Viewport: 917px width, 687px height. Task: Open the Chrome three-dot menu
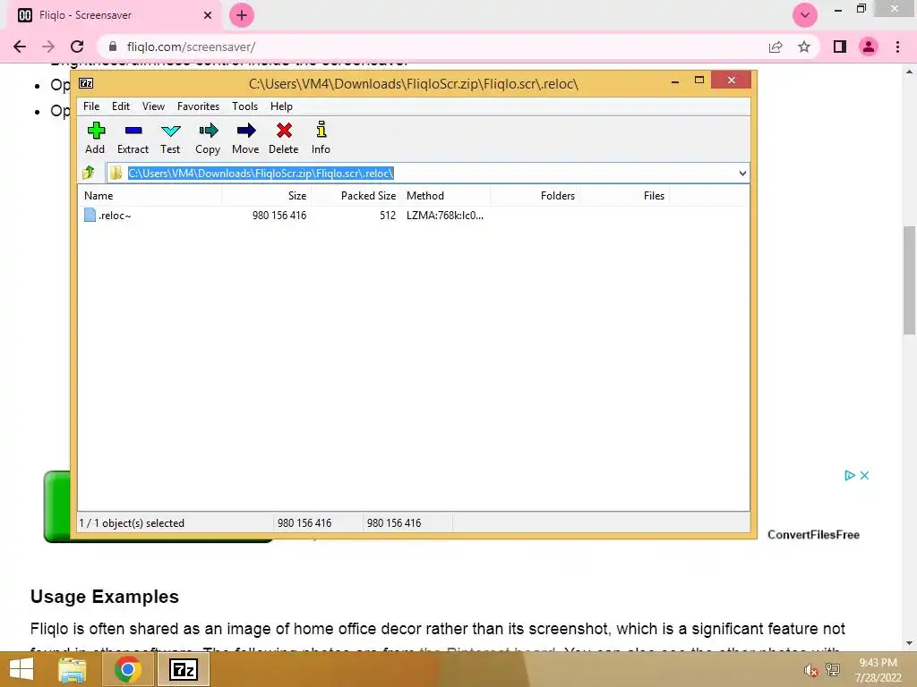pos(897,47)
